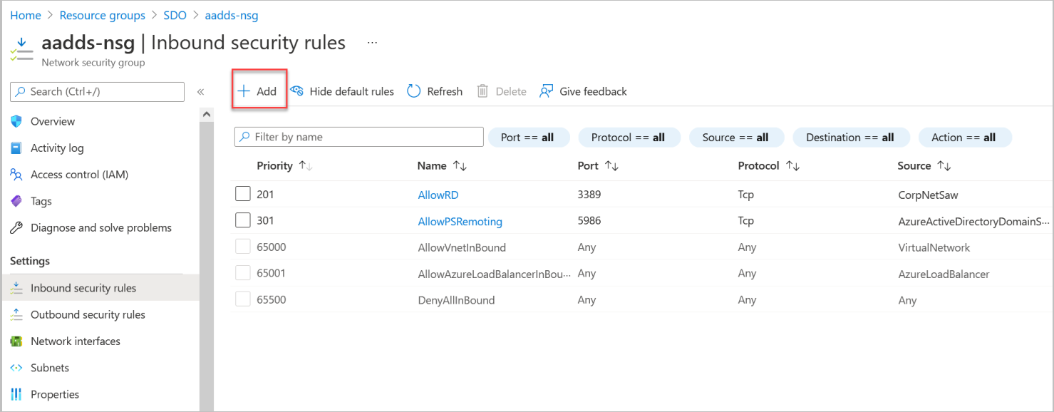The width and height of the screenshot is (1054, 412).
Task: Click the Filter by name field
Action: click(x=359, y=137)
